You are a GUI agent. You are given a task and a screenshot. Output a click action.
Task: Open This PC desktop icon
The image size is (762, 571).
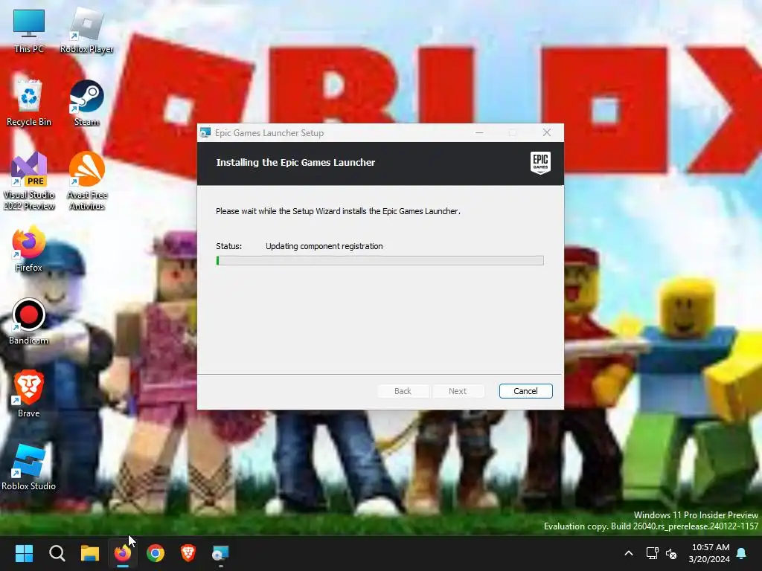click(29, 31)
